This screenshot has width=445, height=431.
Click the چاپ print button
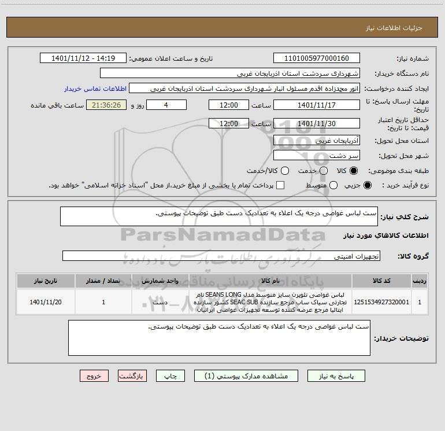pos(170,376)
